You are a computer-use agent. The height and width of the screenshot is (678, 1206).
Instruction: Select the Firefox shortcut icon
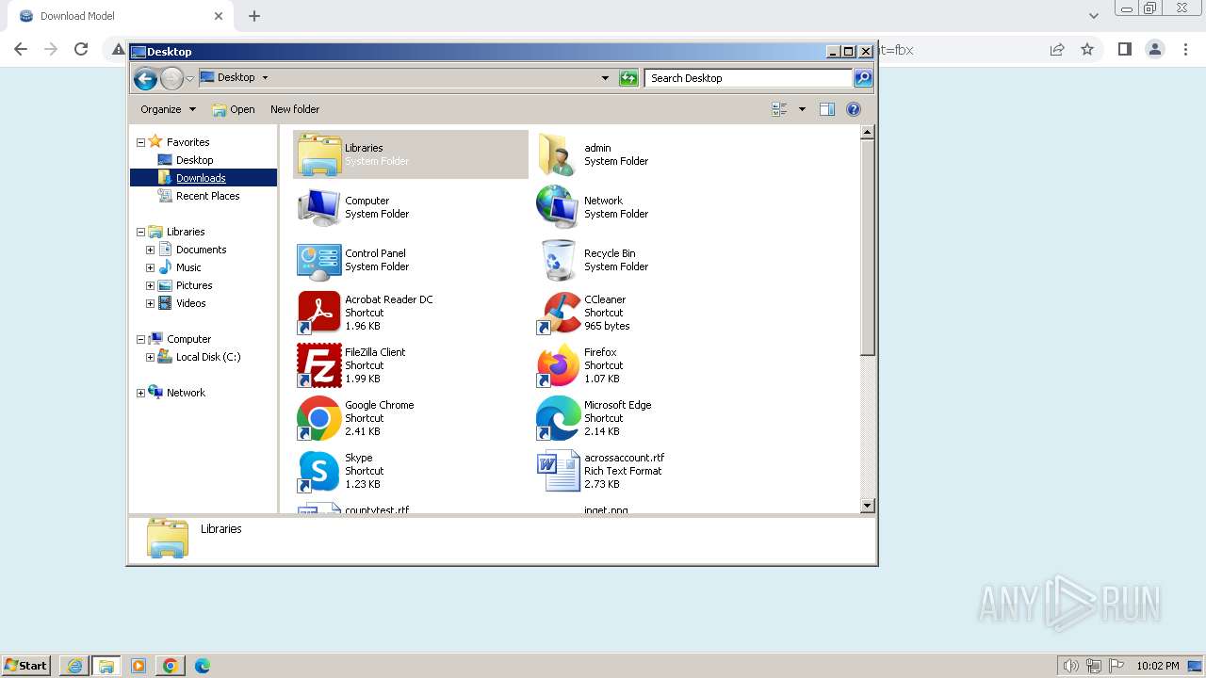[558, 365]
